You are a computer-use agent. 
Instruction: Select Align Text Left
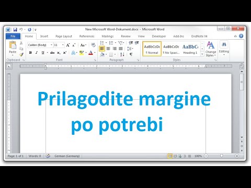[x=102, y=49]
